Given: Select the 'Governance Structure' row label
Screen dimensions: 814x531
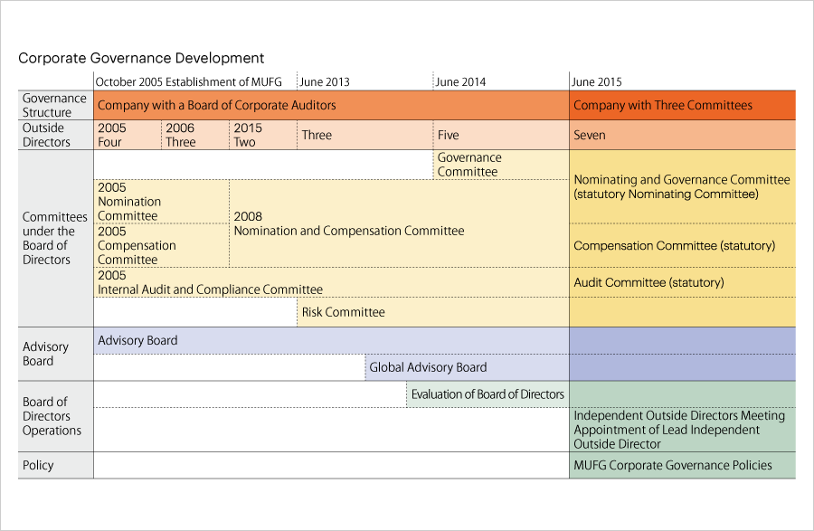Looking at the screenshot, I should [54, 105].
